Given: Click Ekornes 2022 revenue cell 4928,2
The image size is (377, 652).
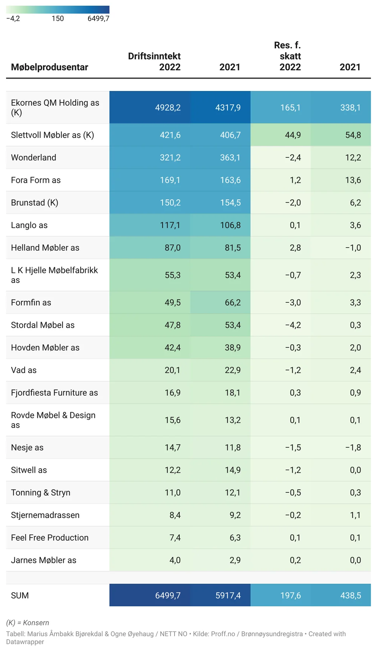Looking at the screenshot, I should pyautogui.click(x=168, y=108).
